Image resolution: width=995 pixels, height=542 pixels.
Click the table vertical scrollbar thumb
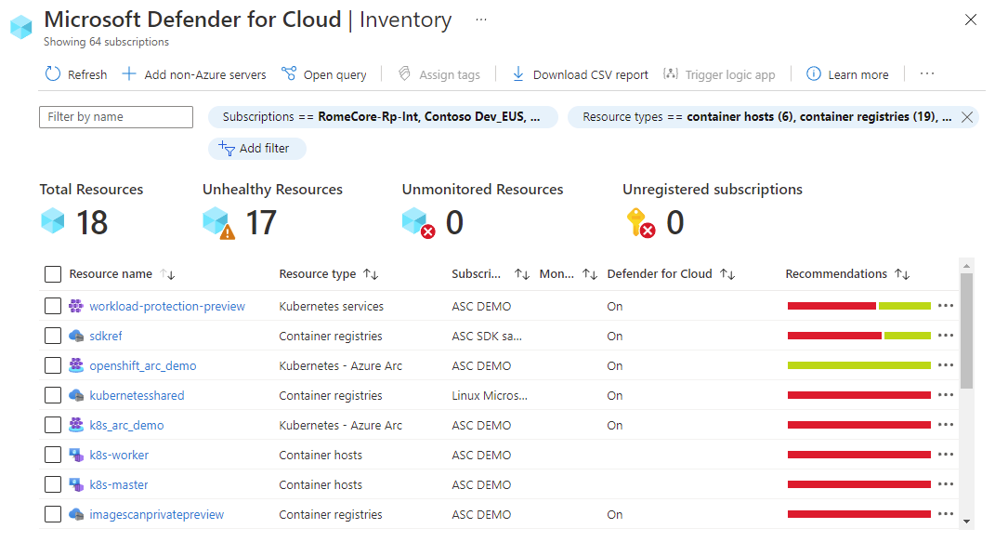[966, 331]
